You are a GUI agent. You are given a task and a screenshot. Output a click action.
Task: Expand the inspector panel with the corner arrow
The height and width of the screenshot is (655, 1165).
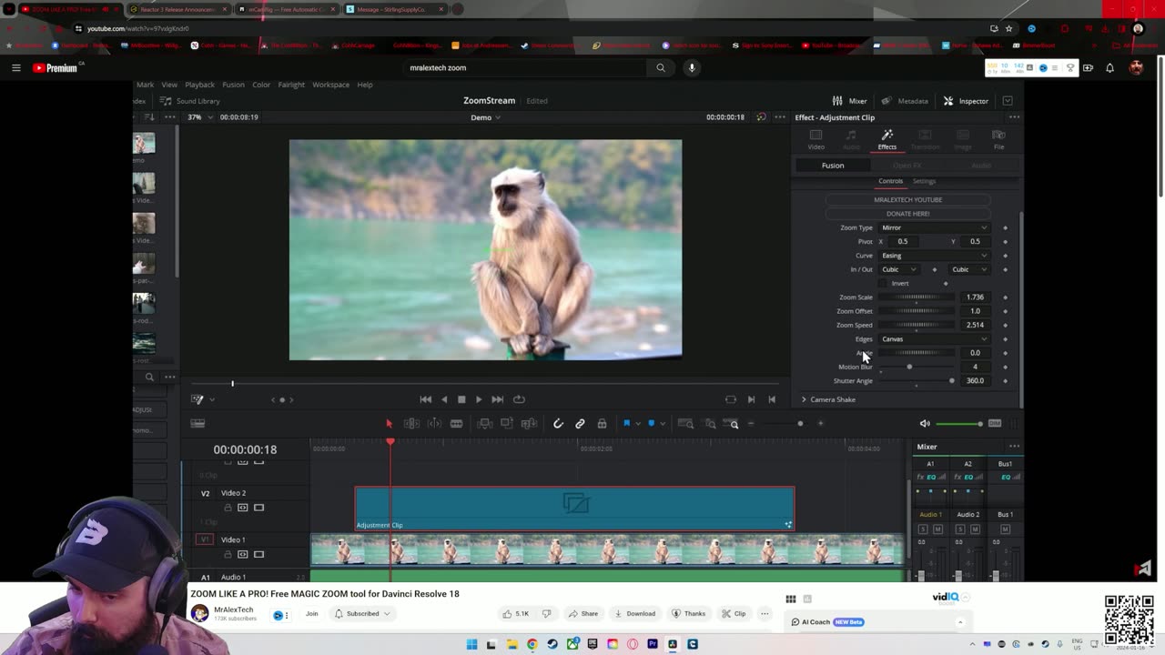coord(1008,101)
